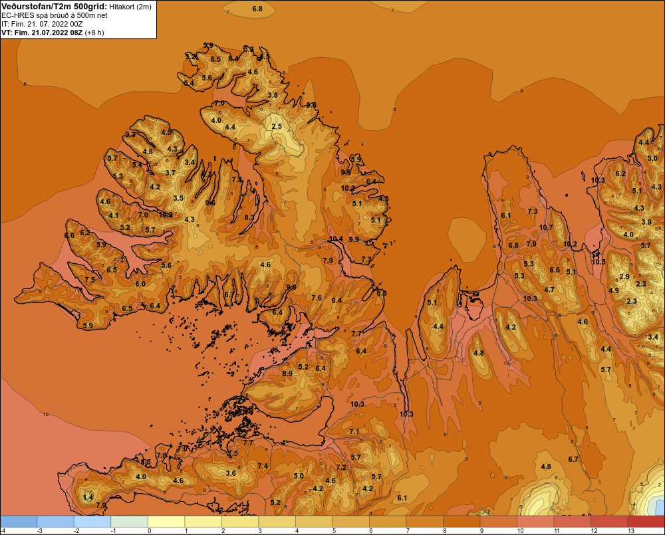Click the 7.4 temperature value on the map
The height and width of the screenshot is (535, 665).
coord(263,466)
